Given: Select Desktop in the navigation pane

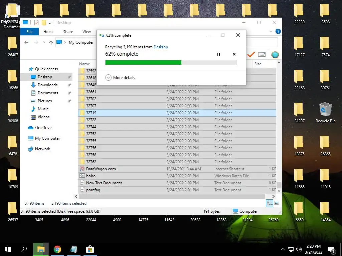Looking at the screenshot, I should 45,77.
